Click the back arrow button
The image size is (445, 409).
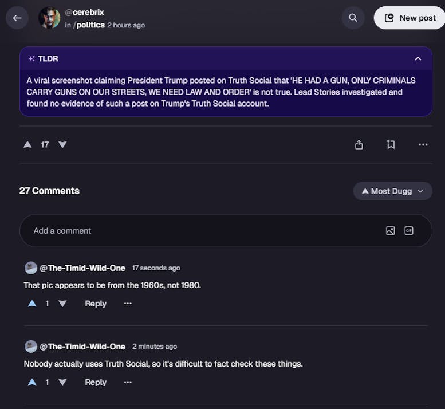pyautogui.click(x=17, y=18)
